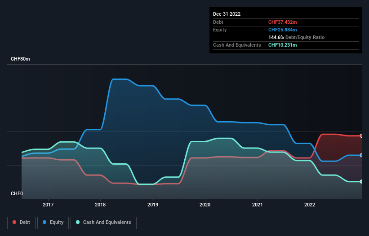The height and width of the screenshot is (236, 369).
Task: Toggle the Debt series legend button
Action: 22,223
